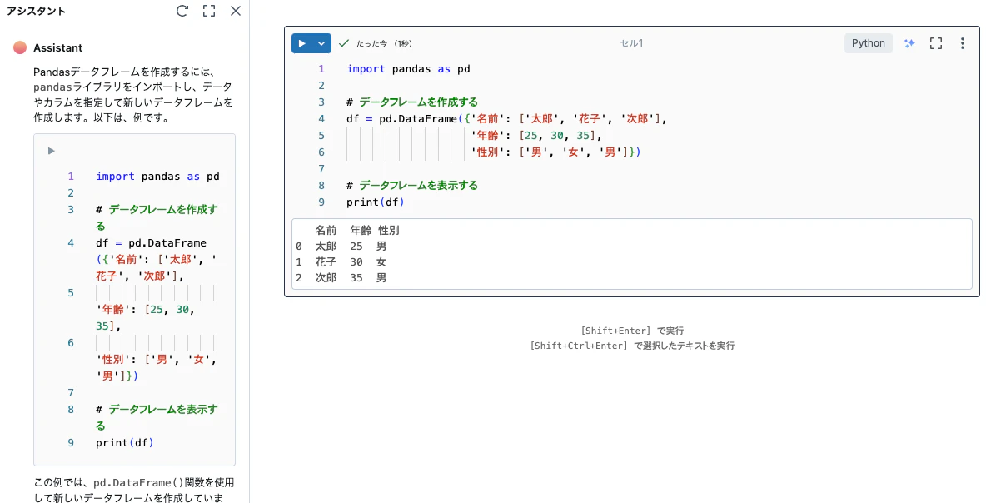Click the '年齢': [25, 30, 35] line in cell
Image resolution: width=1001 pixels, height=503 pixels.
(x=536, y=136)
